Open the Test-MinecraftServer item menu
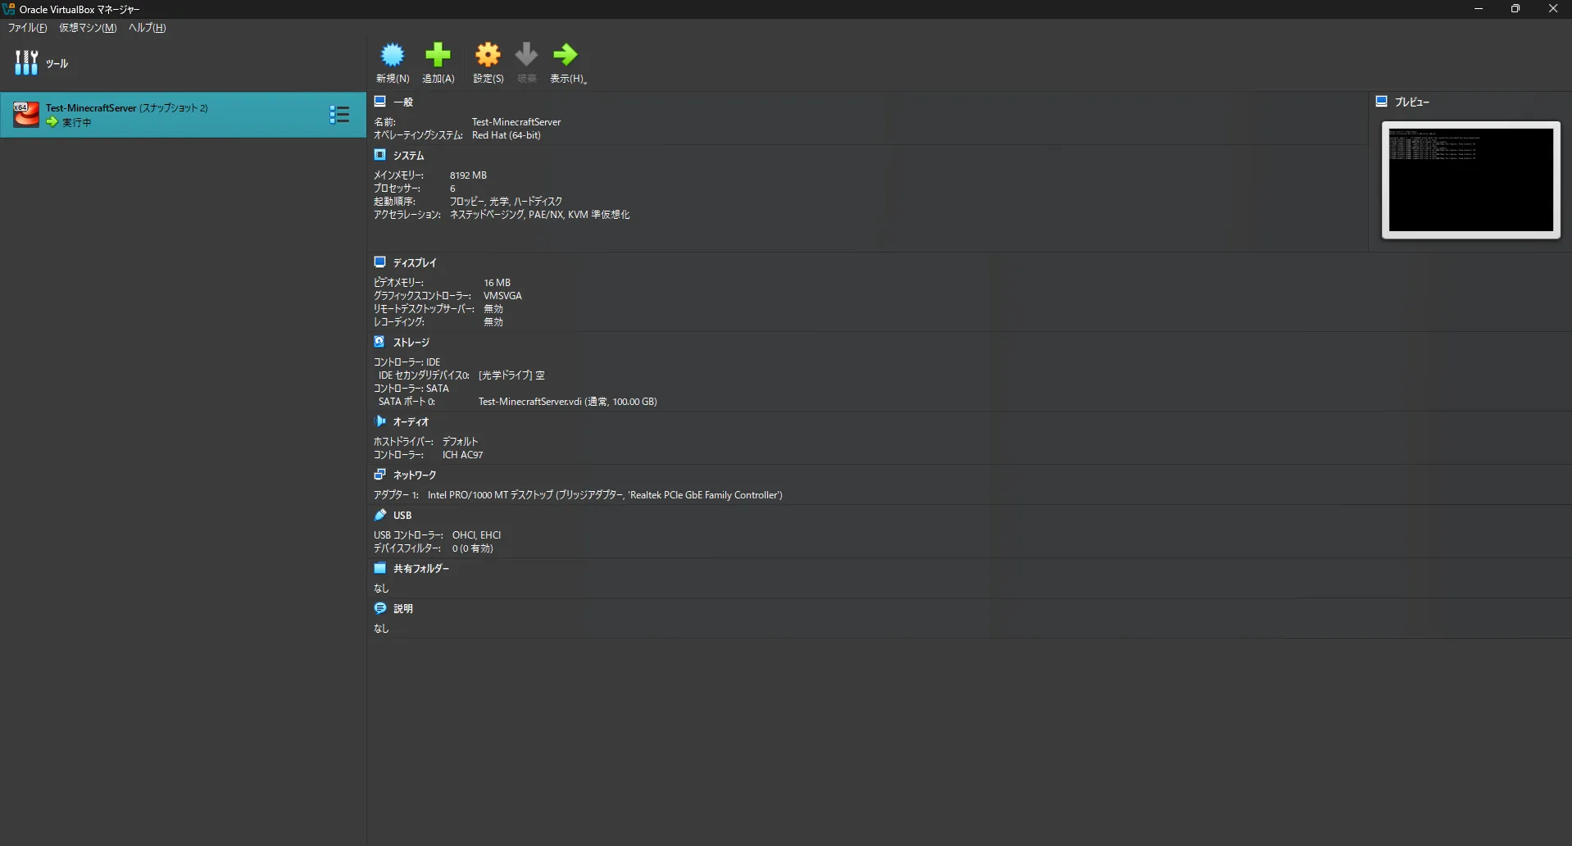 (x=339, y=114)
